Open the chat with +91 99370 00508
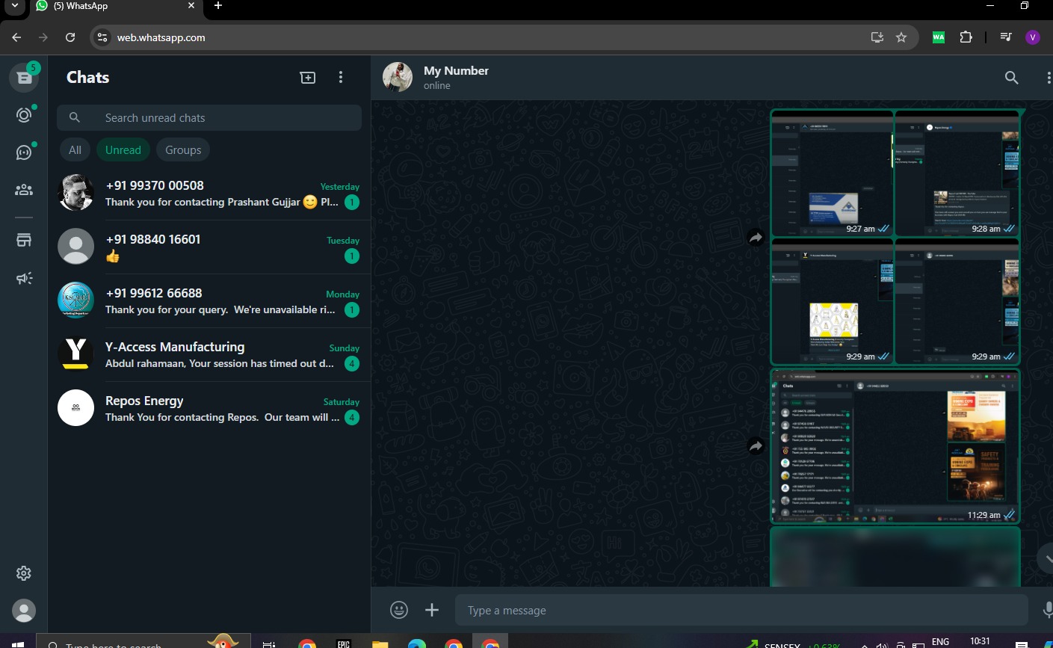The image size is (1053, 648). 209,193
